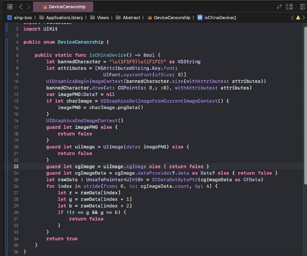Go forward to next file
Screen dimensions: 307x256
point(28,7)
